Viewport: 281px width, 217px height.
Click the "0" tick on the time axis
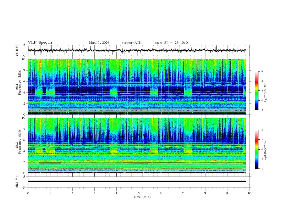click(28, 193)
